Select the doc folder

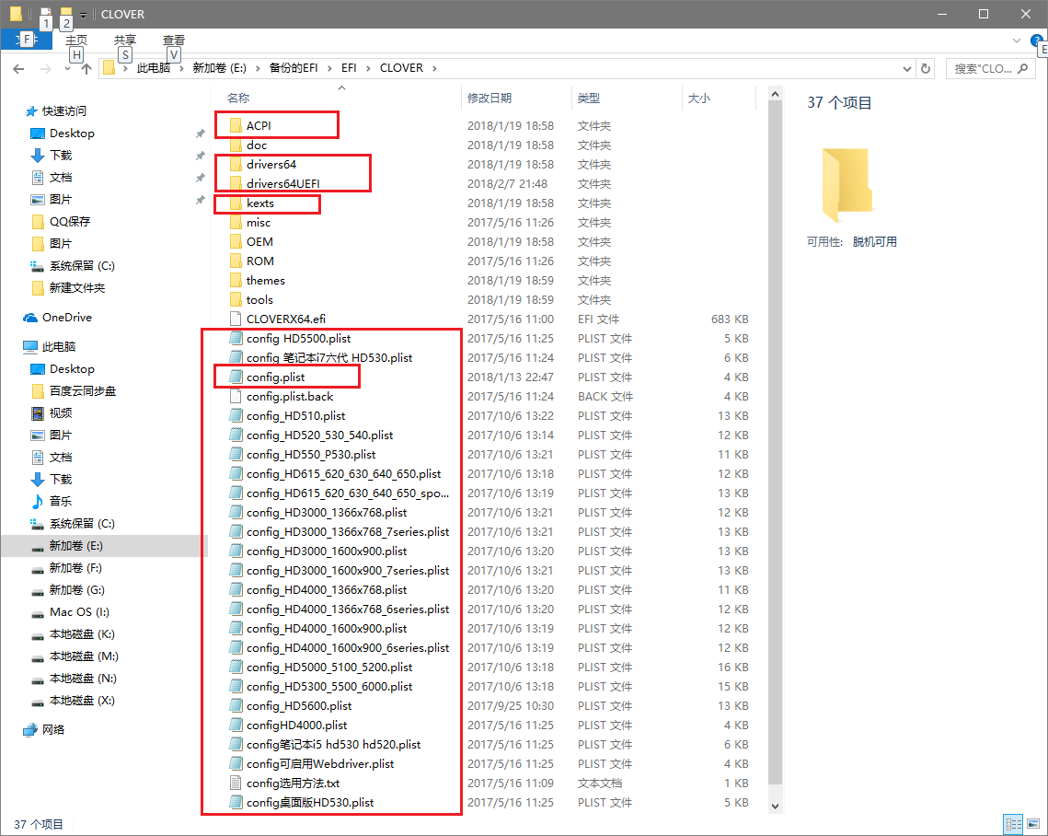(x=257, y=145)
